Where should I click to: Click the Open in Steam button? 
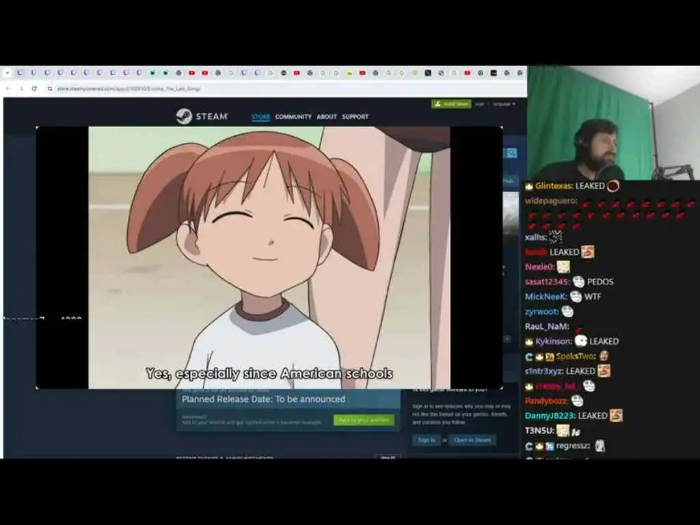[x=472, y=440]
